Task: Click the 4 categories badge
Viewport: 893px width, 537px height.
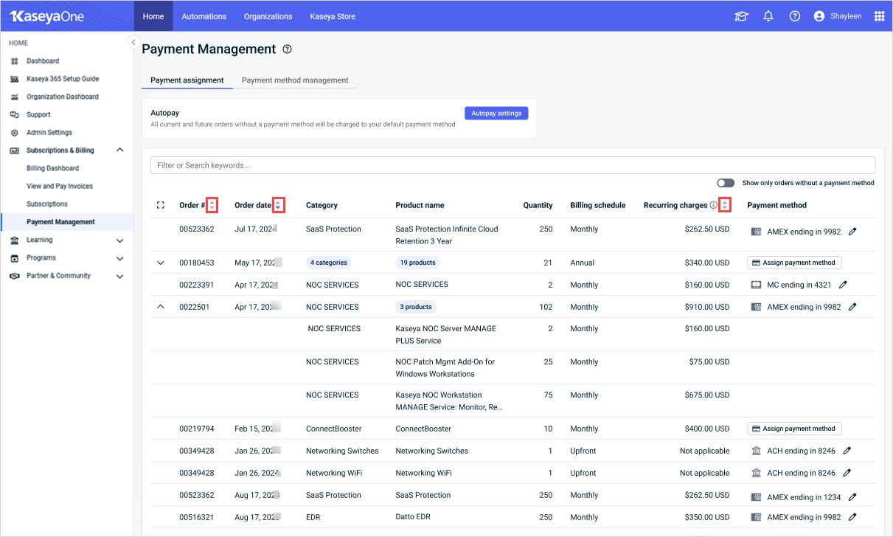Action: (329, 263)
